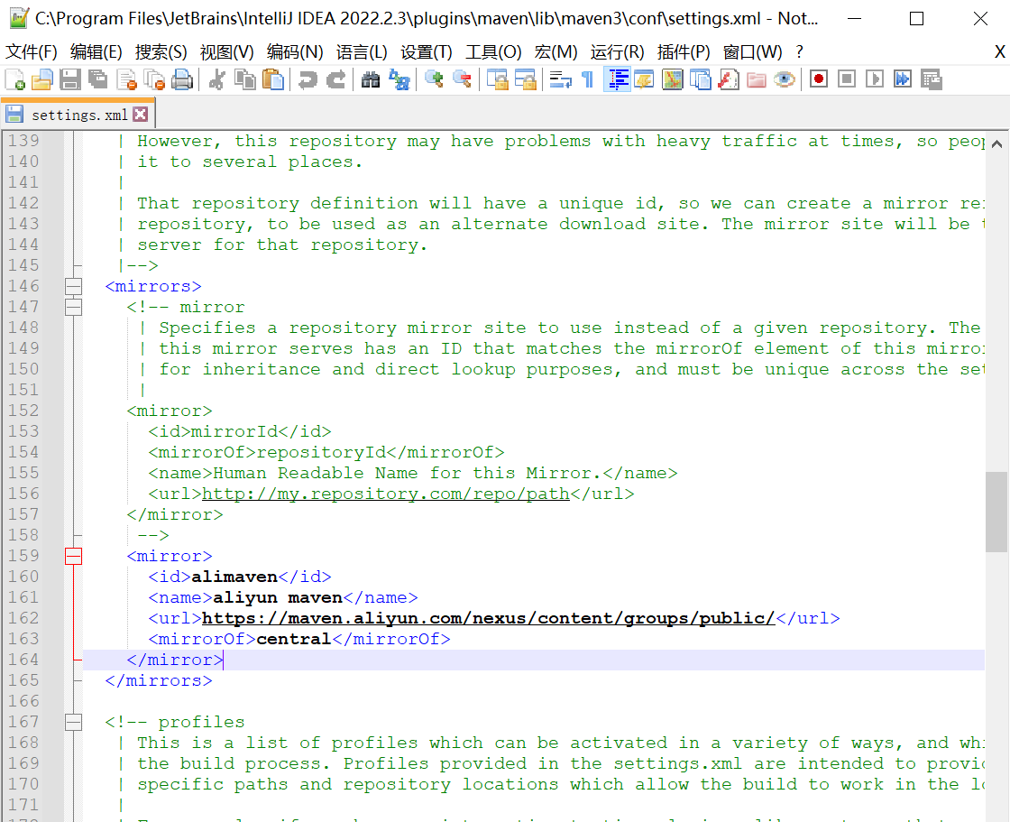
Task: Open the Function List icon
Action: (729, 79)
